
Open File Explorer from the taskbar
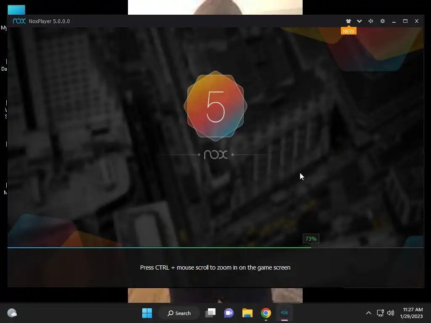(247, 313)
